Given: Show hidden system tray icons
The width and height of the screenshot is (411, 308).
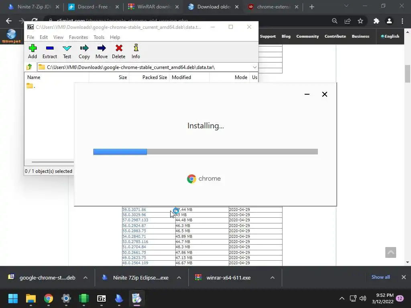Looking at the screenshot, I should point(342,298).
